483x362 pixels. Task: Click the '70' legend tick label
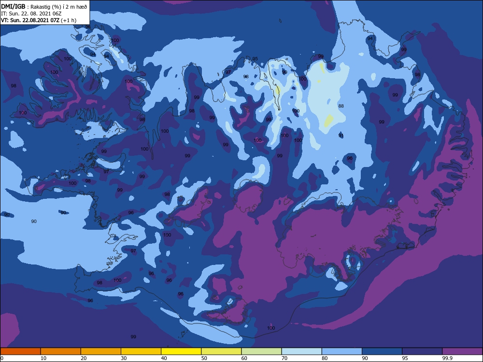tap(284, 358)
